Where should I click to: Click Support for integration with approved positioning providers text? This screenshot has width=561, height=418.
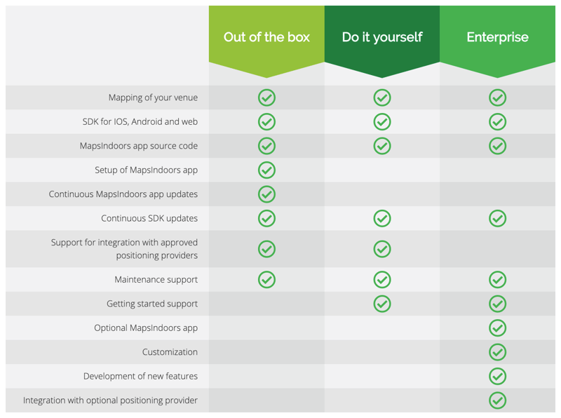point(125,249)
